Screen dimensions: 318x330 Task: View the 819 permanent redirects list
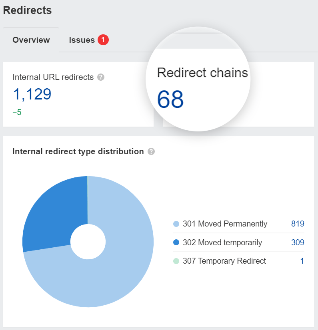(298, 224)
